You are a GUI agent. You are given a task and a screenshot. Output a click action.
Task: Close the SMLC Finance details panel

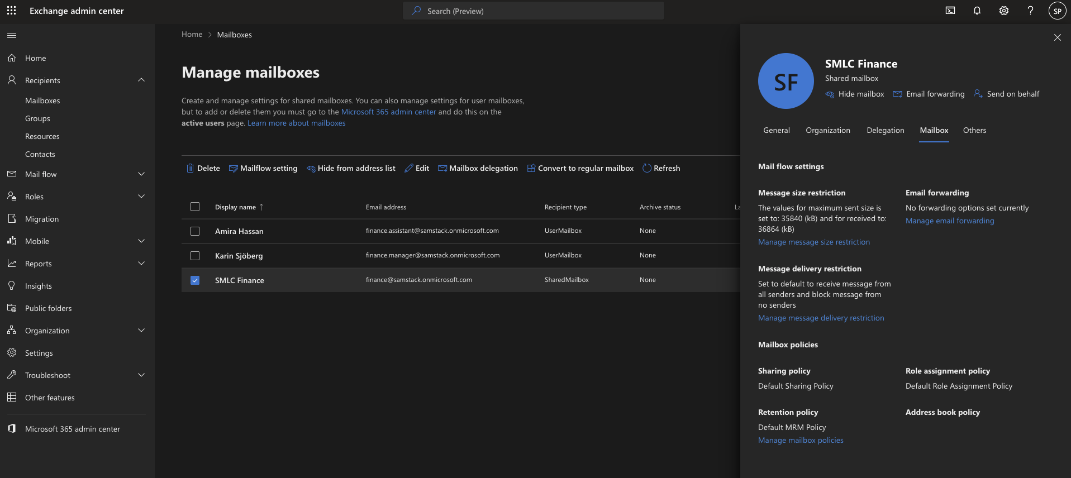pos(1058,37)
